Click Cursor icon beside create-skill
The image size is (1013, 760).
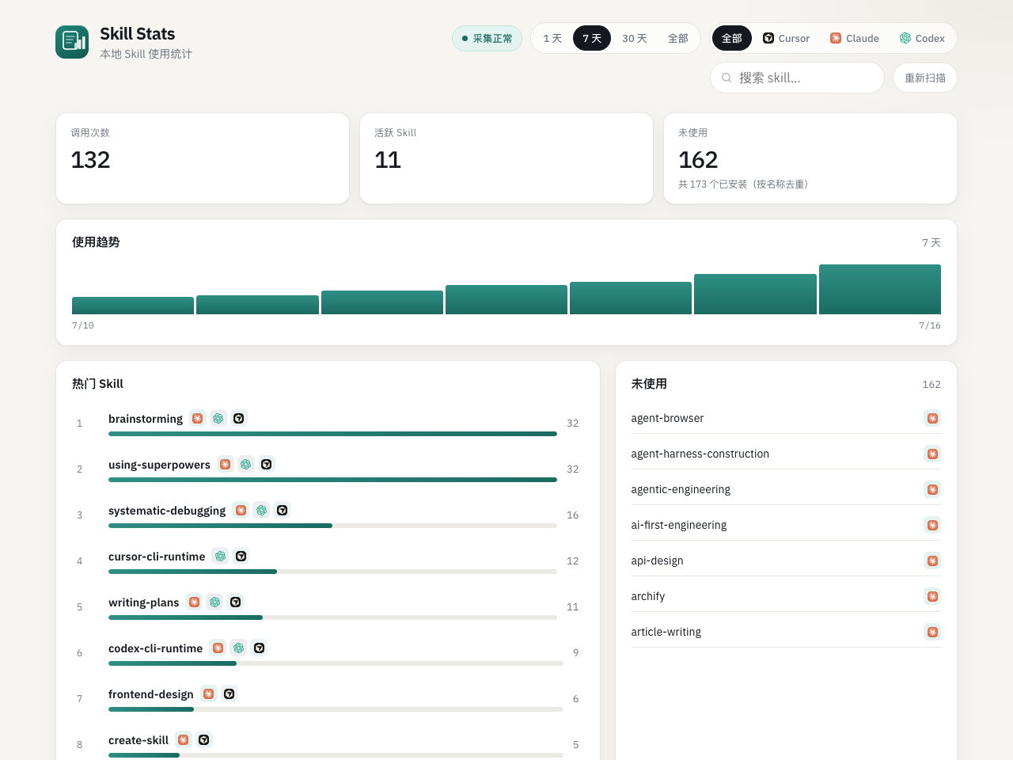click(x=204, y=739)
